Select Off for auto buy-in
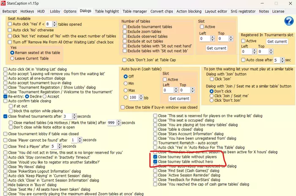296x196 pixels. pyautogui.click(x=126, y=76)
